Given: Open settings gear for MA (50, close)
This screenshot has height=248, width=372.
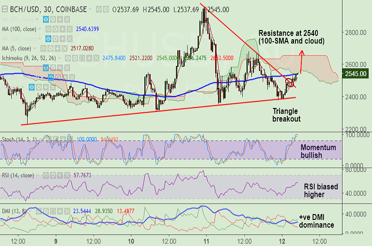Looking at the screenshot, I should click(x=53, y=19).
